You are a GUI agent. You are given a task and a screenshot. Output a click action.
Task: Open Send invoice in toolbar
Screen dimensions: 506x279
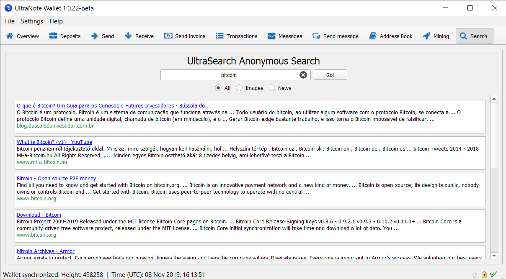(185, 36)
